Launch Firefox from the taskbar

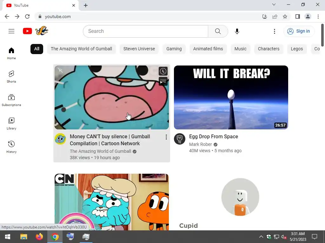pyautogui.click(x=39, y=237)
